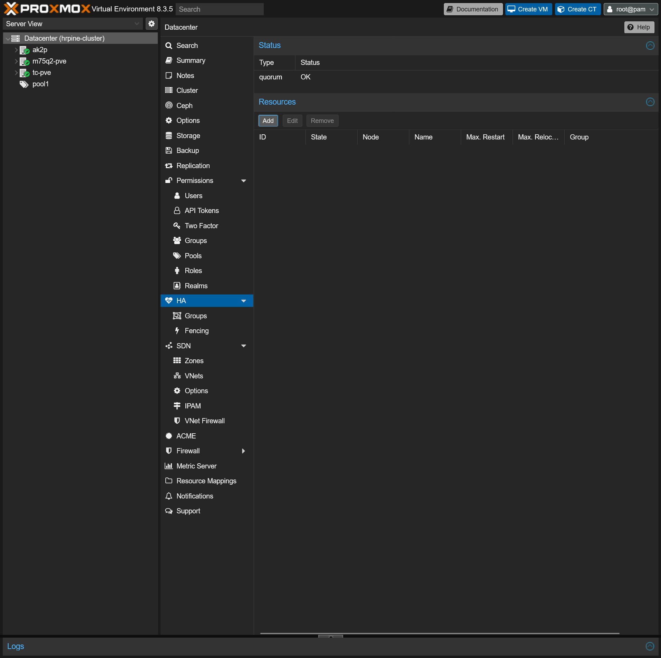Toggle the Logs panel at the bottom

click(650, 646)
